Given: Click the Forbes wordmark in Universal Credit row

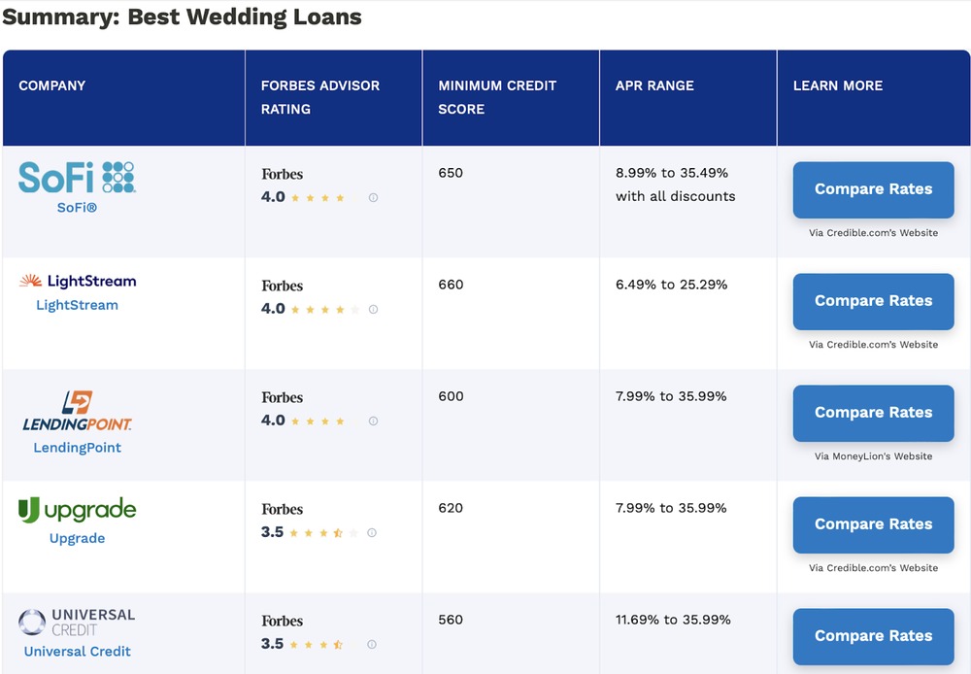Looking at the screenshot, I should pyautogui.click(x=282, y=621).
